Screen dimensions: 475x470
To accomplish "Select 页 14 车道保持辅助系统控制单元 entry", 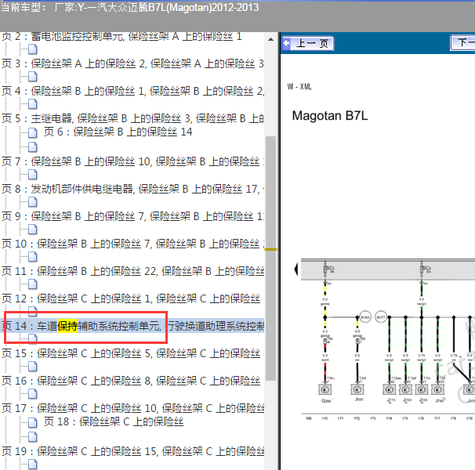I will (x=132, y=326).
